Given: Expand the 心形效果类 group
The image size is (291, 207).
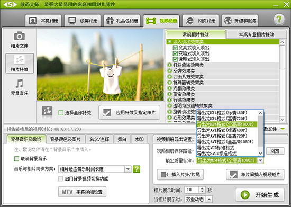Looking at the screenshot, I should [169, 118].
